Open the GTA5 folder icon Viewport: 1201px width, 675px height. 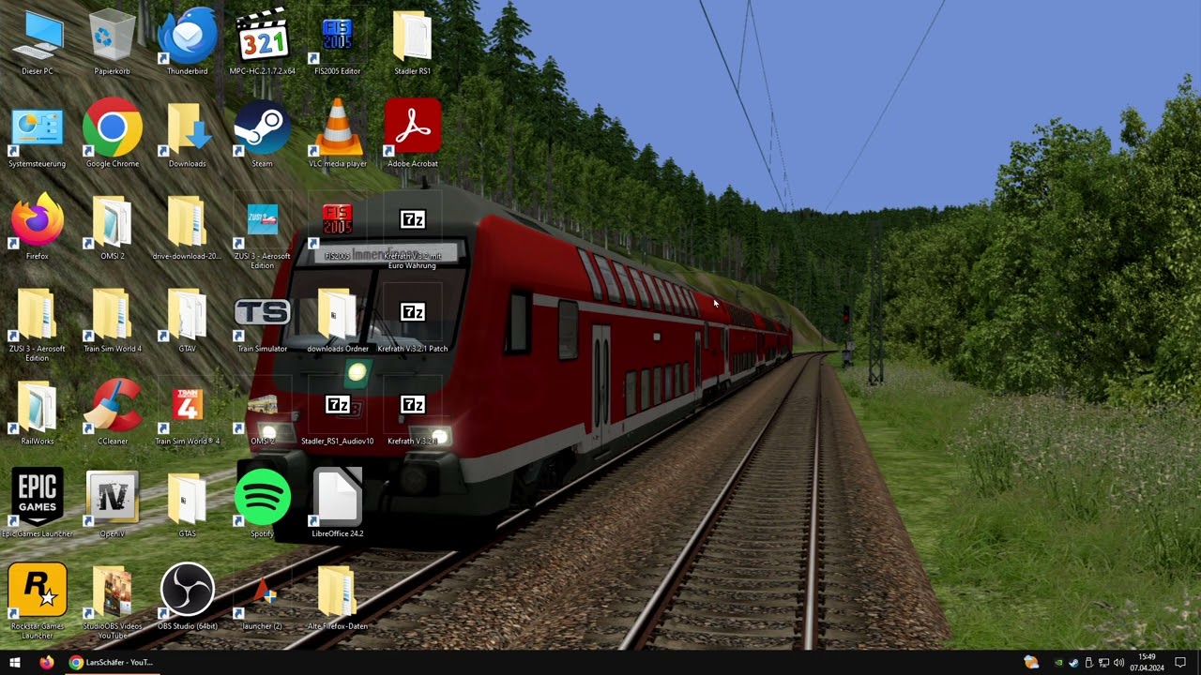pyautogui.click(x=188, y=505)
